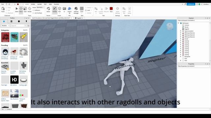This screenshot has height=118, width=211.
Task: Switch to the AVATAR ribbon tab
Action: (x=40, y=4)
